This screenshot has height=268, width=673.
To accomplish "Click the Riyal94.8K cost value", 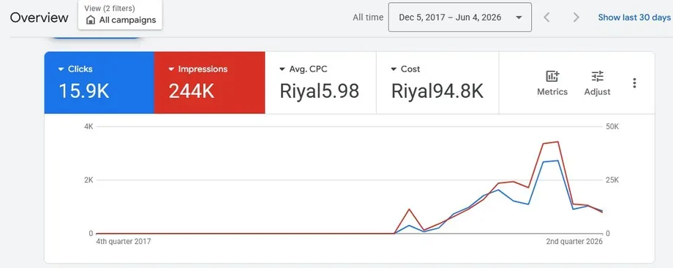I will 437,91.
